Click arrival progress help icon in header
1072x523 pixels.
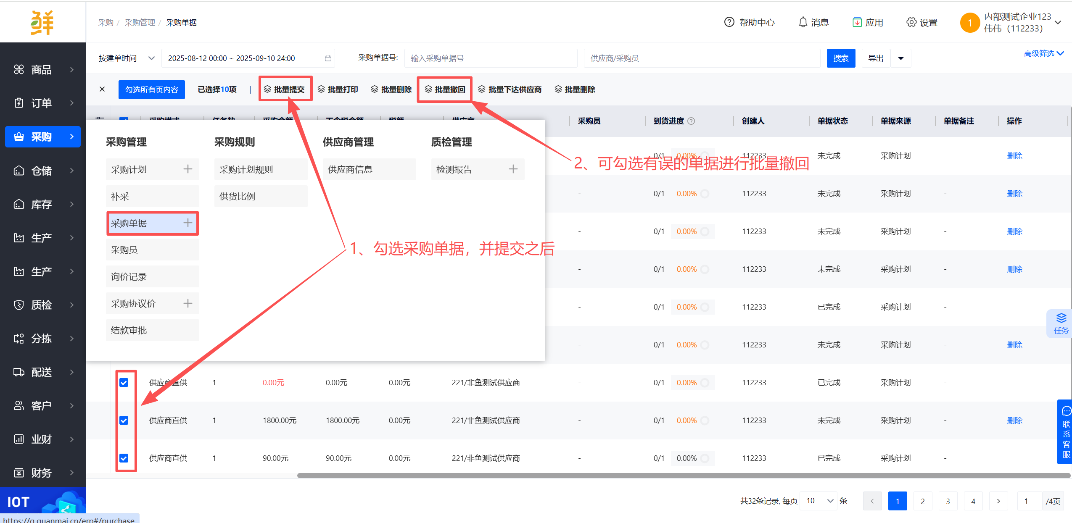pos(691,121)
